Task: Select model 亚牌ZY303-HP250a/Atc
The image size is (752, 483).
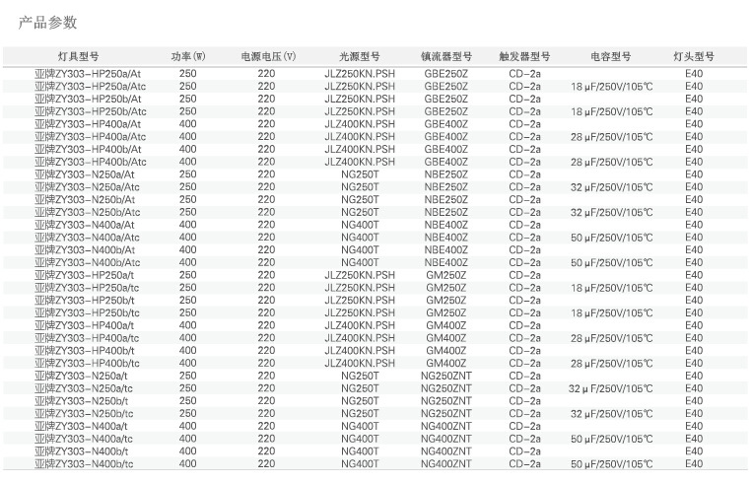Action: point(90,87)
